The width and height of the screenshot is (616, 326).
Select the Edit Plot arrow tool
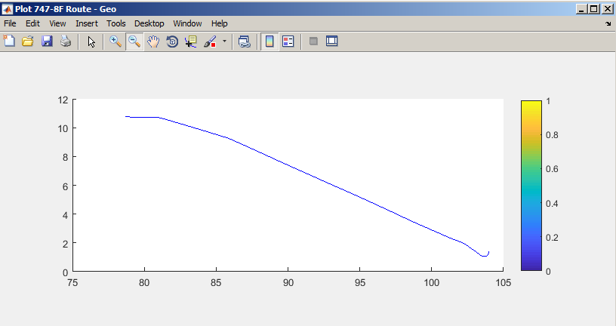coord(91,42)
